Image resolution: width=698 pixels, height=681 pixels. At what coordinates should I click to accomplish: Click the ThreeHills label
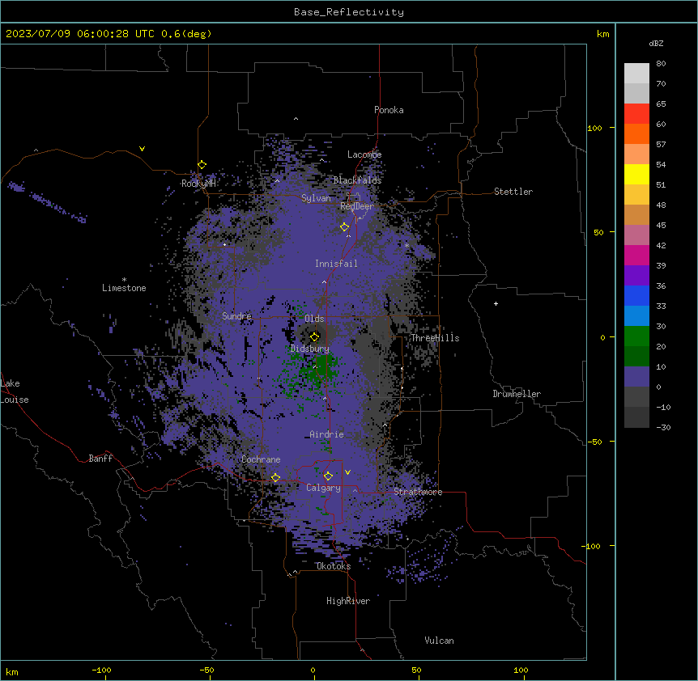click(435, 338)
